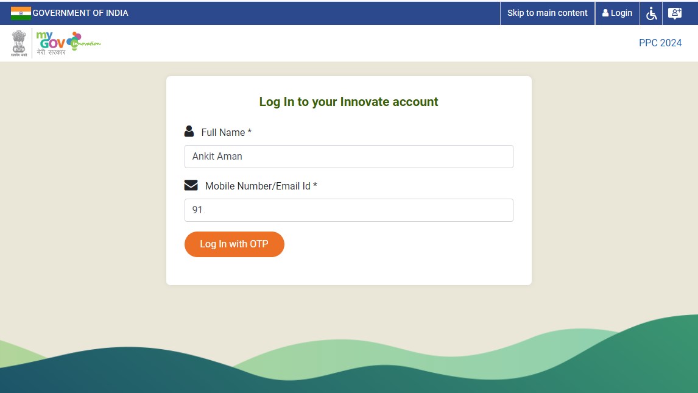Click the Full Name field label
The image size is (698, 393).
tap(226, 132)
